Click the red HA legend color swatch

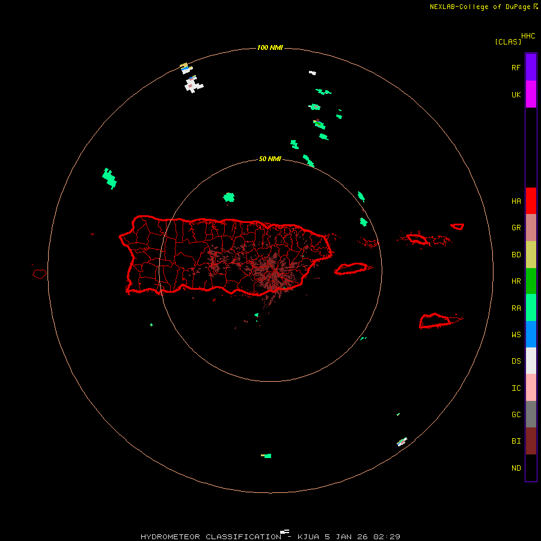click(531, 200)
